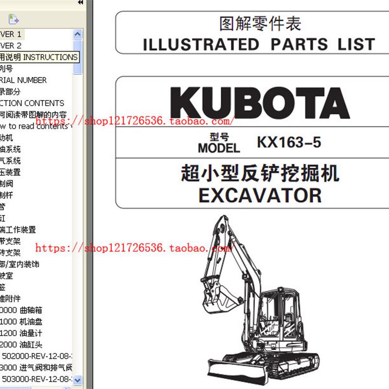Open the '502000-REV-12-08' bookmark

37,356
